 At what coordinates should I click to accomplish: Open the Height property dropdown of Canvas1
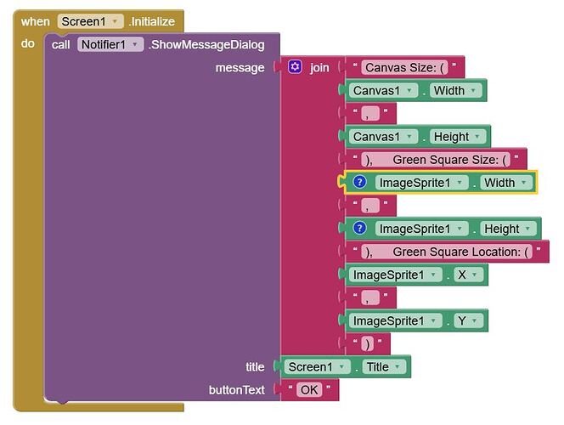458,137
